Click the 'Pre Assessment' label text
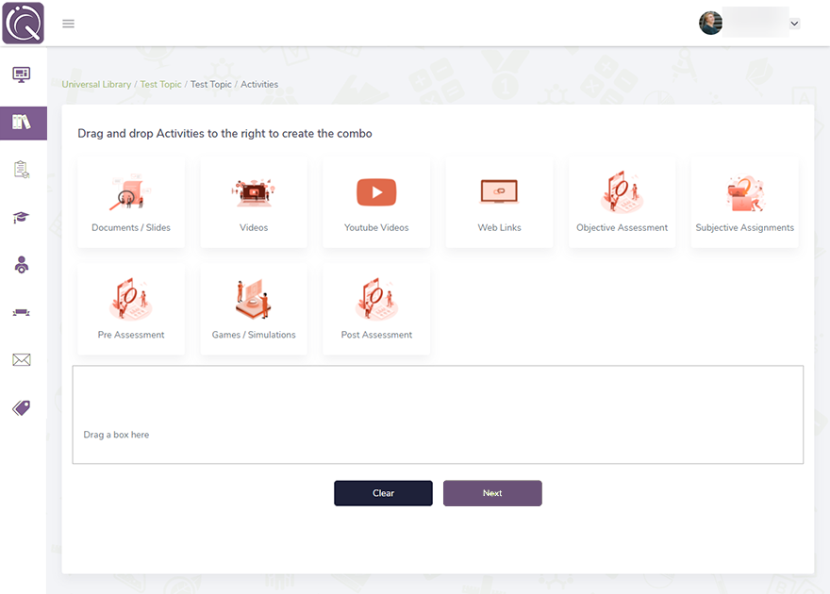The height and width of the screenshot is (594, 830). (131, 335)
